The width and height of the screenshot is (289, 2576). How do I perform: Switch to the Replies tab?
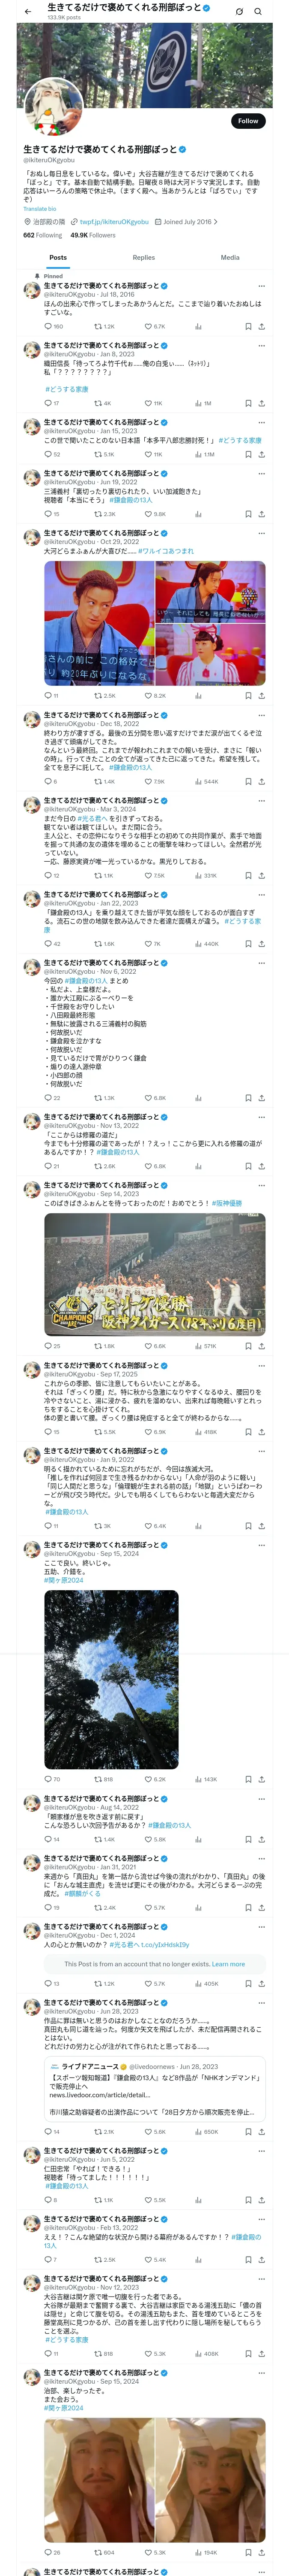pyautogui.click(x=143, y=257)
